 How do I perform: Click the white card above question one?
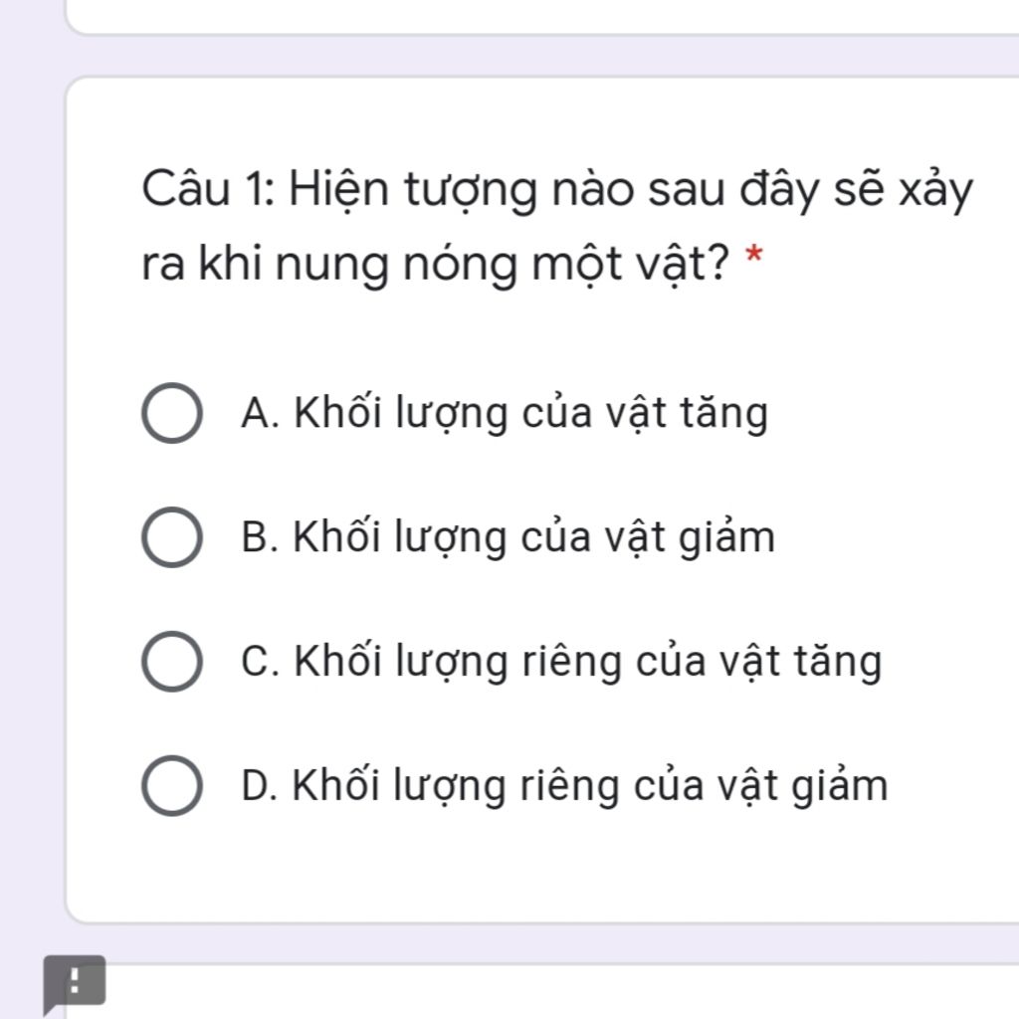pyautogui.click(x=542, y=17)
